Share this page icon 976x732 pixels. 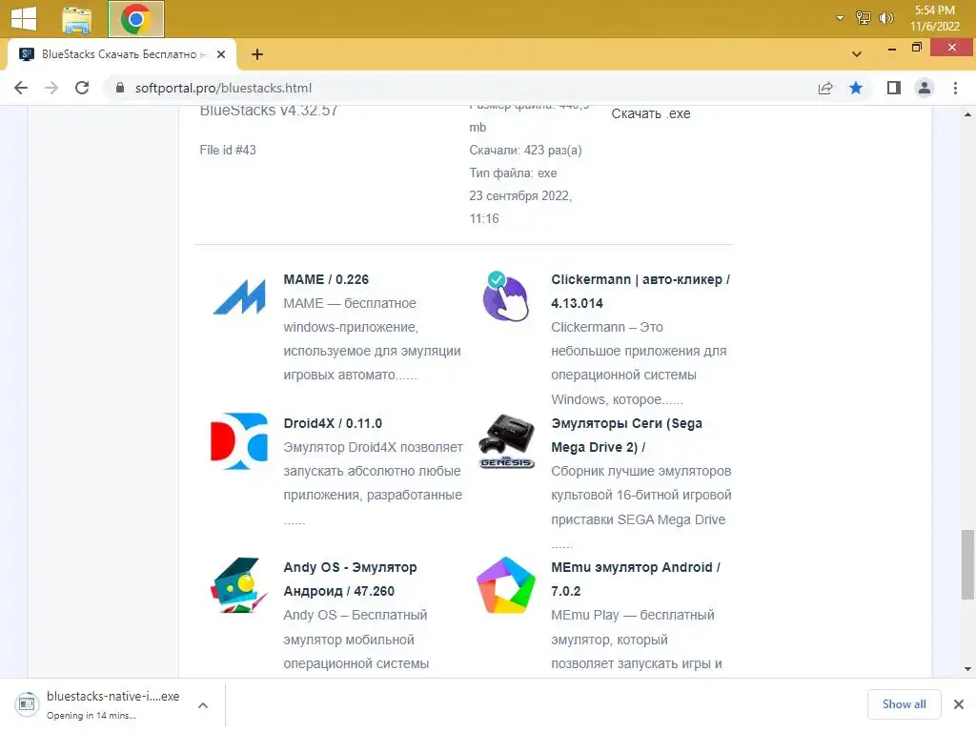click(825, 88)
